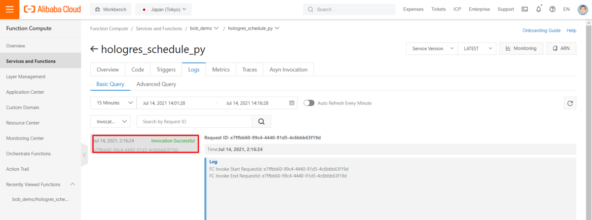Open the Help link
Image resolution: width=592 pixels, height=220 pixels.
click(x=571, y=31)
